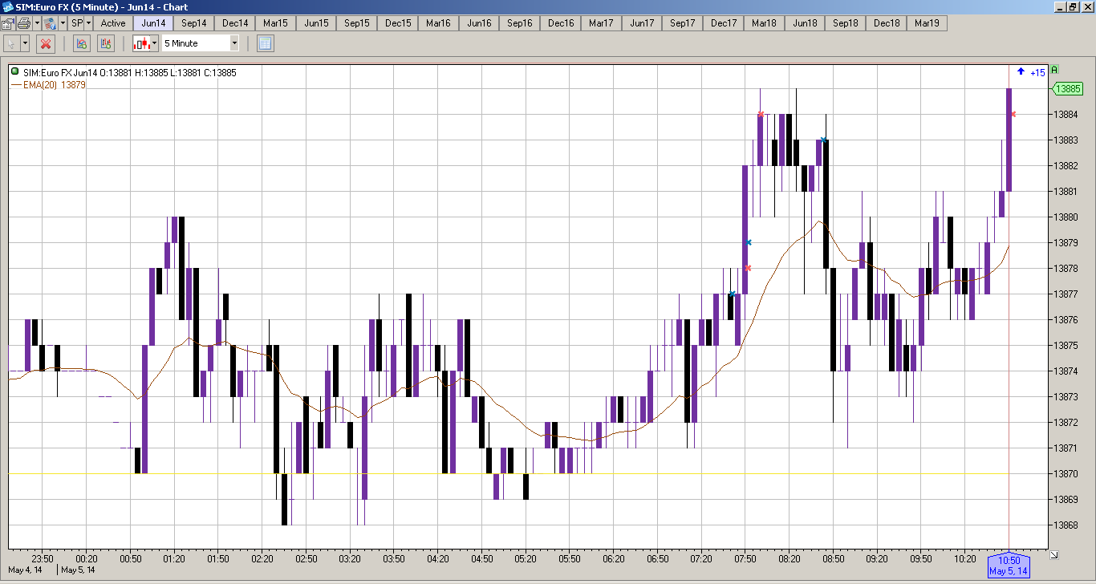
Task: Click the green 13885 current price tag
Action: [x=1068, y=89]
